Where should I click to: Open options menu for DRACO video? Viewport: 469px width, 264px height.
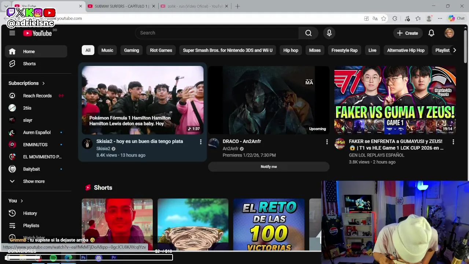pyautogui.click(x=327, y=142)
